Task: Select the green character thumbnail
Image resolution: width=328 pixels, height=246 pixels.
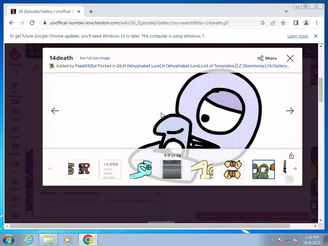Action: pyautogui.click(x=264, y=169)
